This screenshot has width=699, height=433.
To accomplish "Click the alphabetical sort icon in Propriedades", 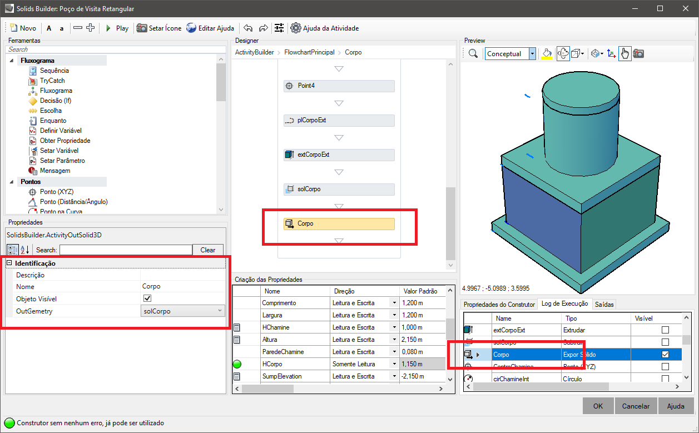I will click(24, 250).
